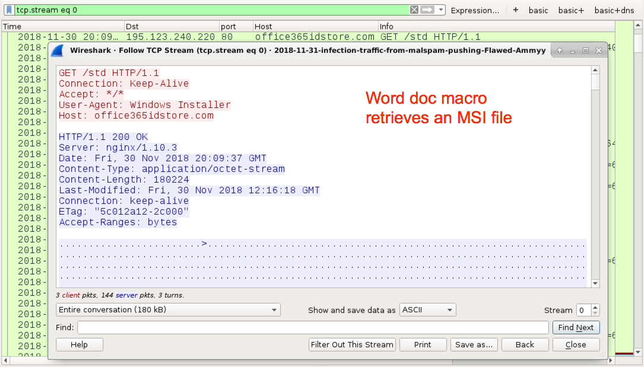Screen dimensions: 644x367
Task: Apply the basic+dns filter button
Action: 614,10
